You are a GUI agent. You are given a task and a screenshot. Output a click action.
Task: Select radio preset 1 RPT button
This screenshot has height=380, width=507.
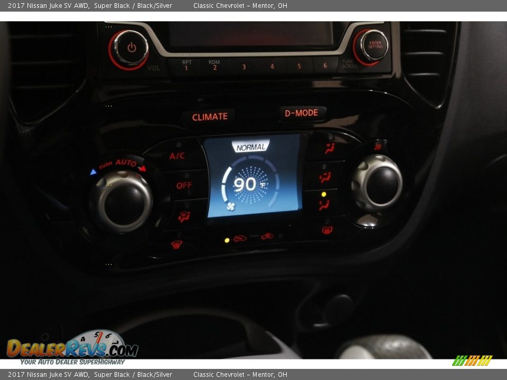pyautogui.click(x=185, y=65)
